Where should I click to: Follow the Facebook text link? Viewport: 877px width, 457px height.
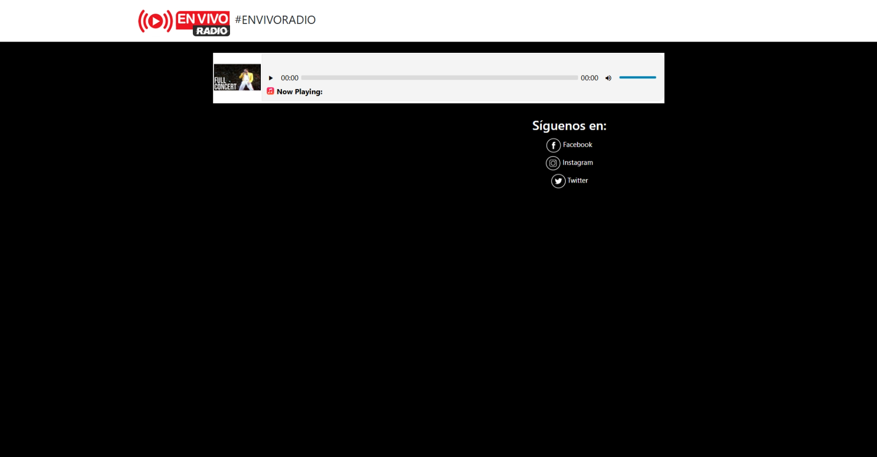click(x=577, y=145)
